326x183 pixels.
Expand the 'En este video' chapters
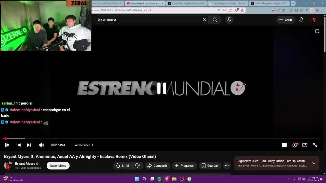tap(83, 145)
